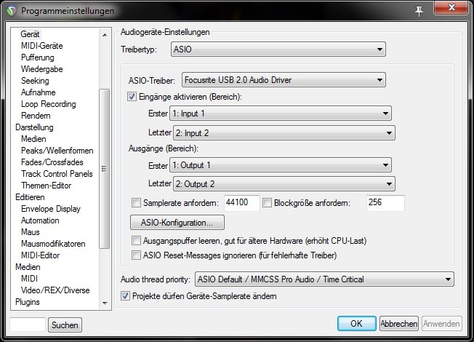The width and height of the screenshot is (474, 342).
Task: Open Mausmodifikatoren settings
Action: [x=53, y=244]
